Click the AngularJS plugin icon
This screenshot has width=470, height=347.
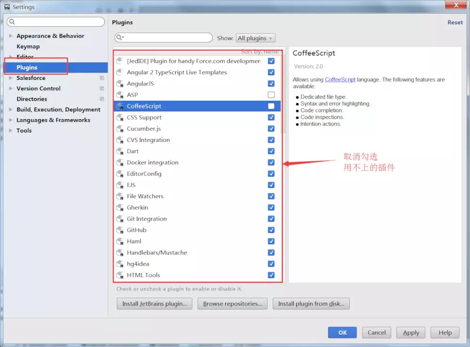120,84
